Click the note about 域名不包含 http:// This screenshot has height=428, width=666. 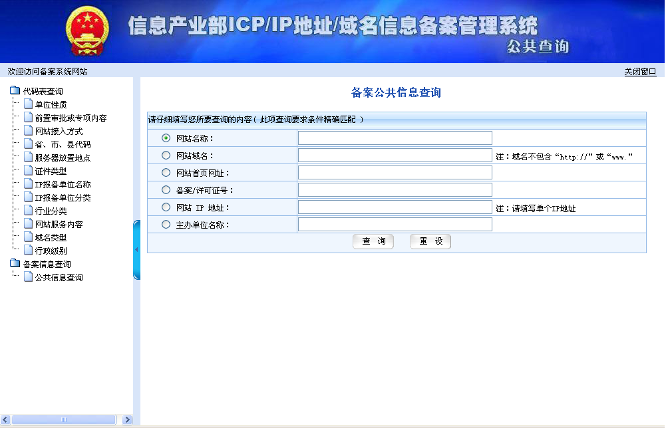coord(564,157)
